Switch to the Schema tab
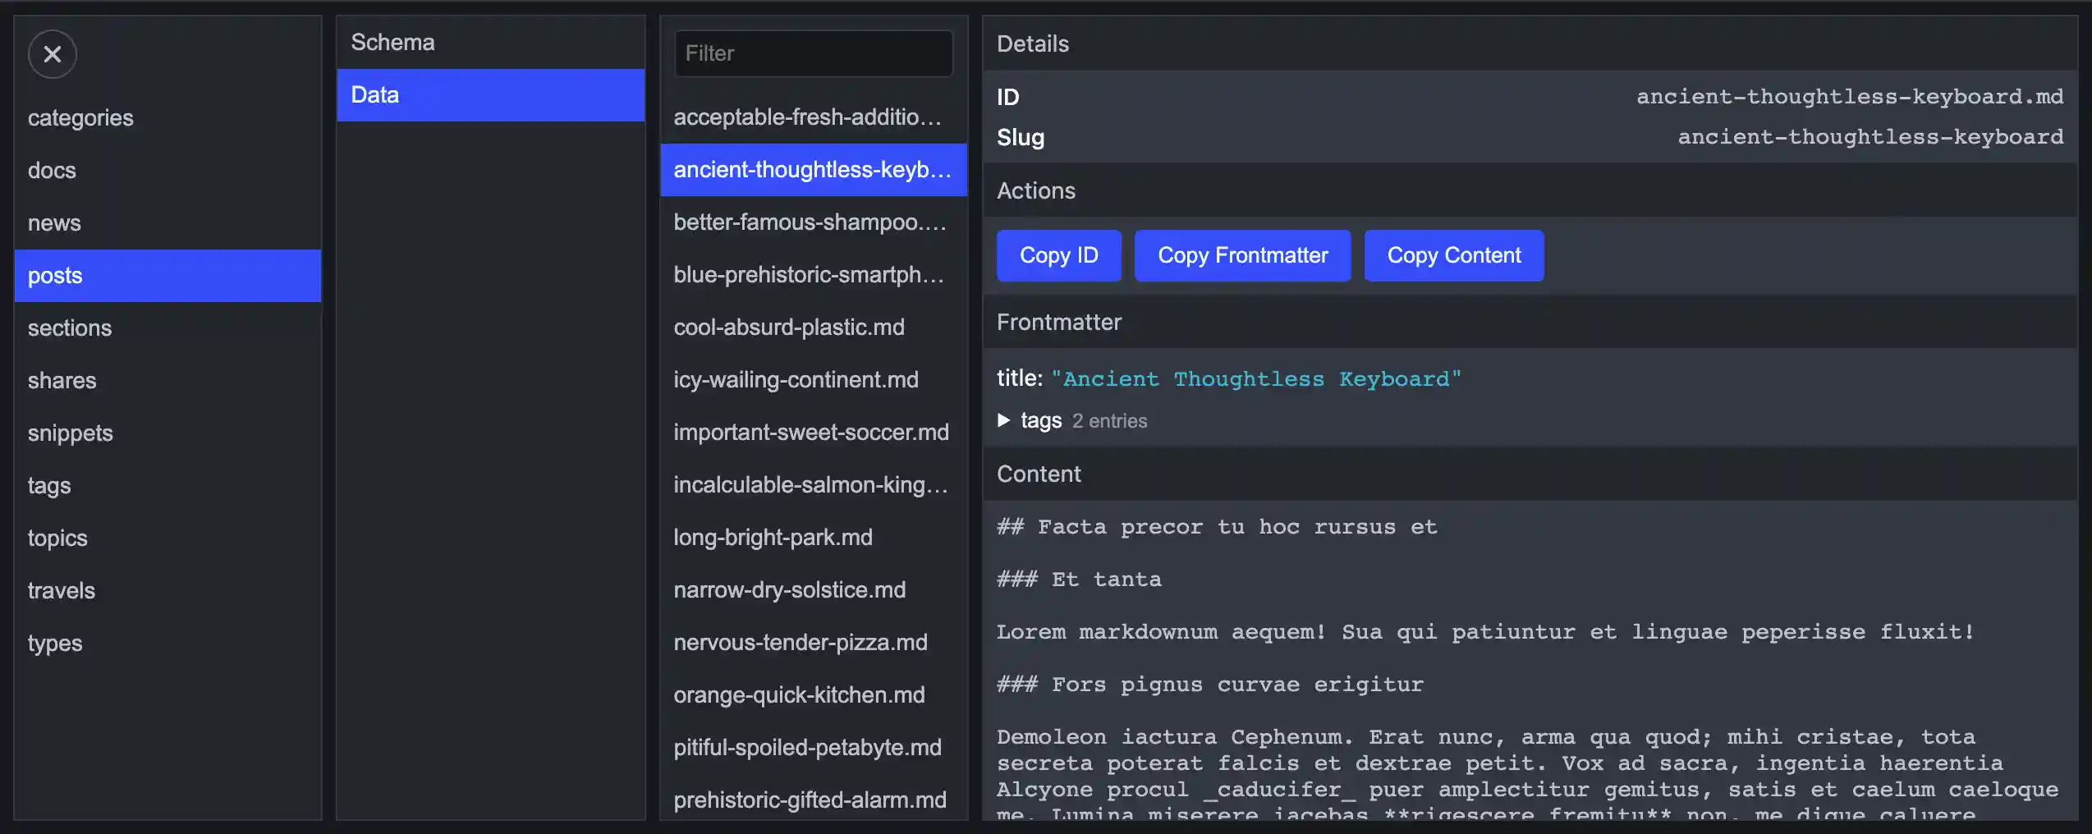The image size is (2092, 834). [x=490, y=43]
